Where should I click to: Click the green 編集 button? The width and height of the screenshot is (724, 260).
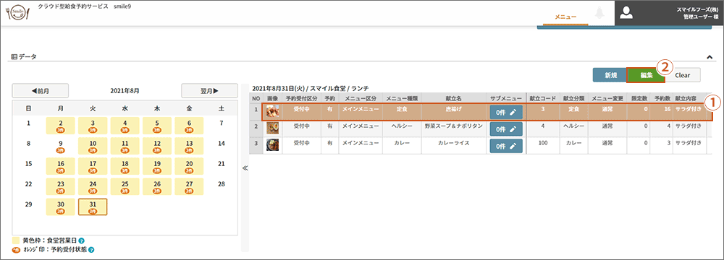pos(646,76)
